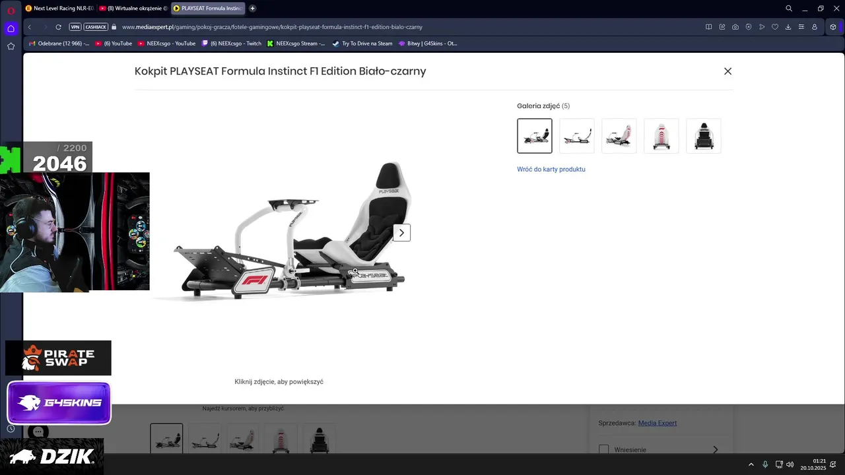This screenshot has width=845, height=475.
Task: Take a snapshot with the camera icon
Action: pos(735,27)
